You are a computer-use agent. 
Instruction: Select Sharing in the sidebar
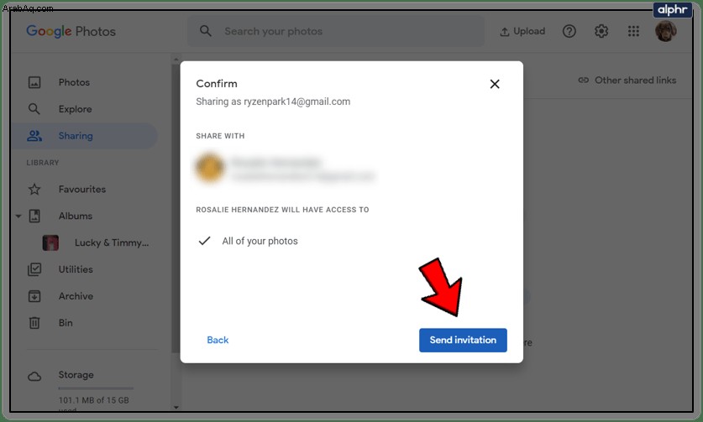(x=84, y=136)
